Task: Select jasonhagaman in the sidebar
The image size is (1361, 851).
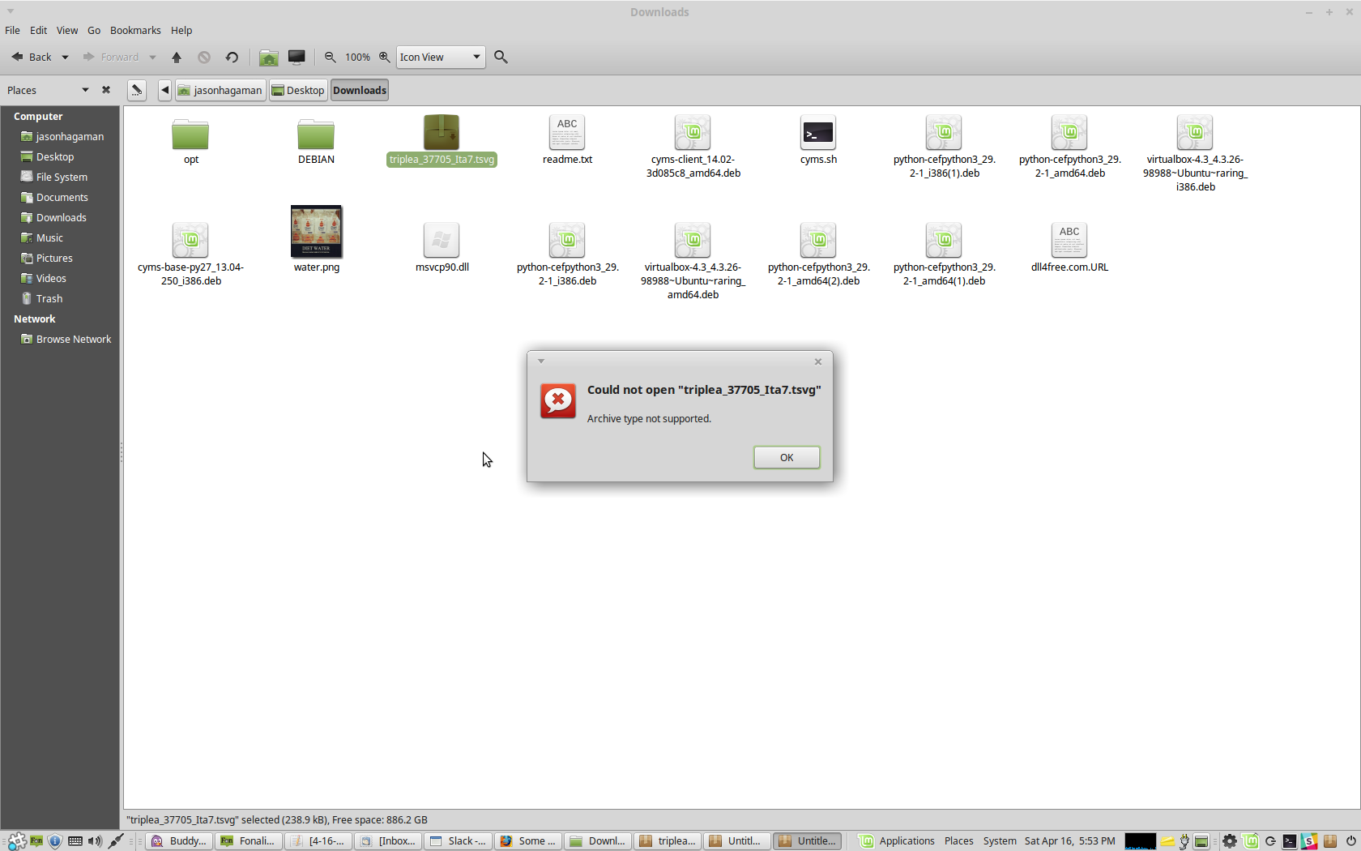Action: pyautogui.click(x=61, y=136)
